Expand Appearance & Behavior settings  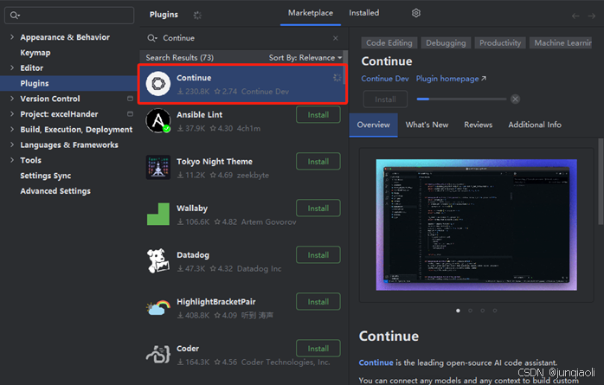point(12,37)
